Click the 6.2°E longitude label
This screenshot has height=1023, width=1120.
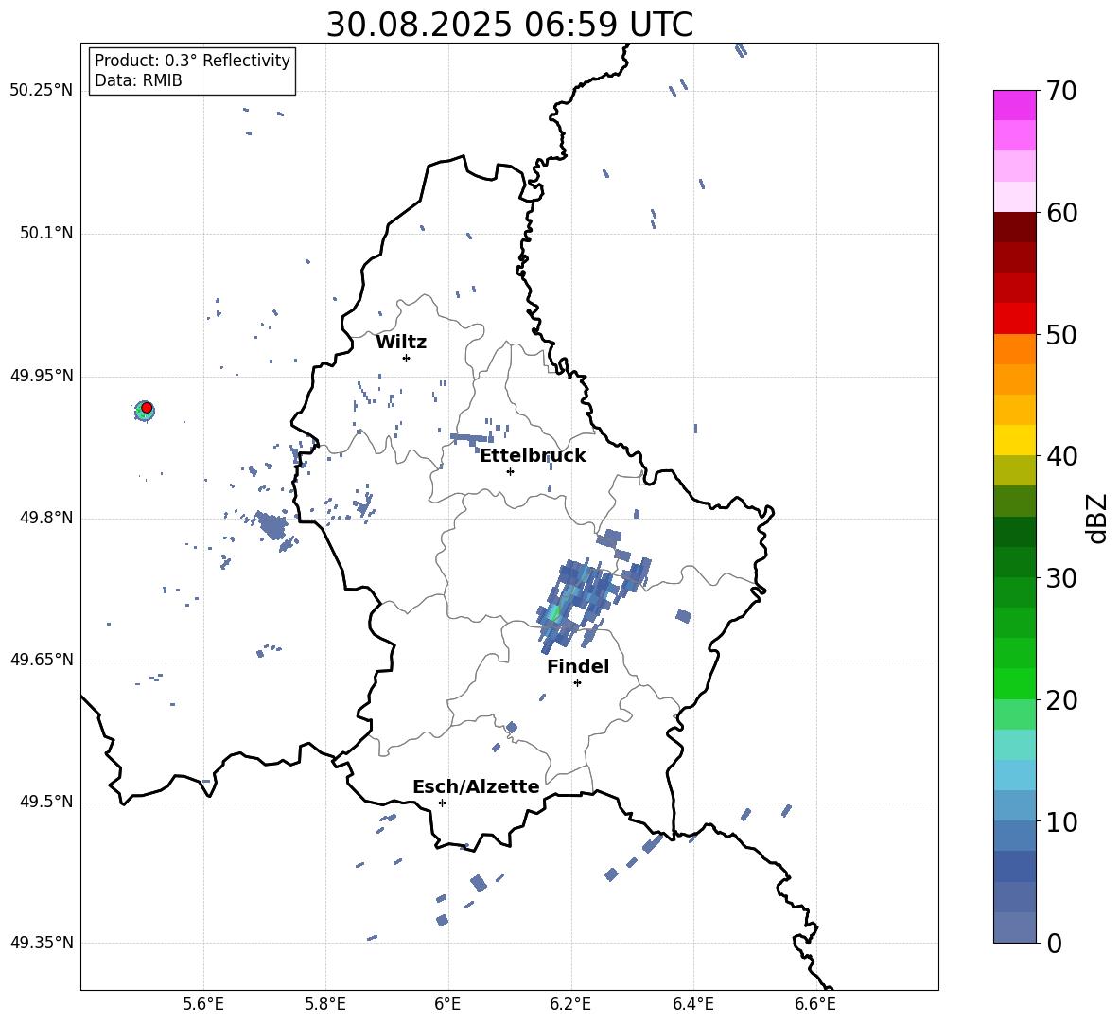pyautogui.click(x=570, y=1004)
